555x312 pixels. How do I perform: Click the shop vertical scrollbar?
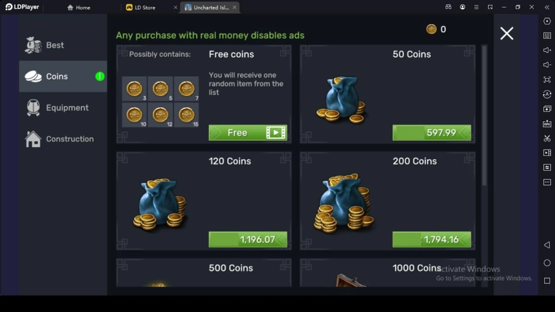pos(484,115)
